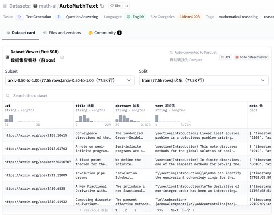Click url cell arxiv.org/abs/1410.6535

[38, 189]
